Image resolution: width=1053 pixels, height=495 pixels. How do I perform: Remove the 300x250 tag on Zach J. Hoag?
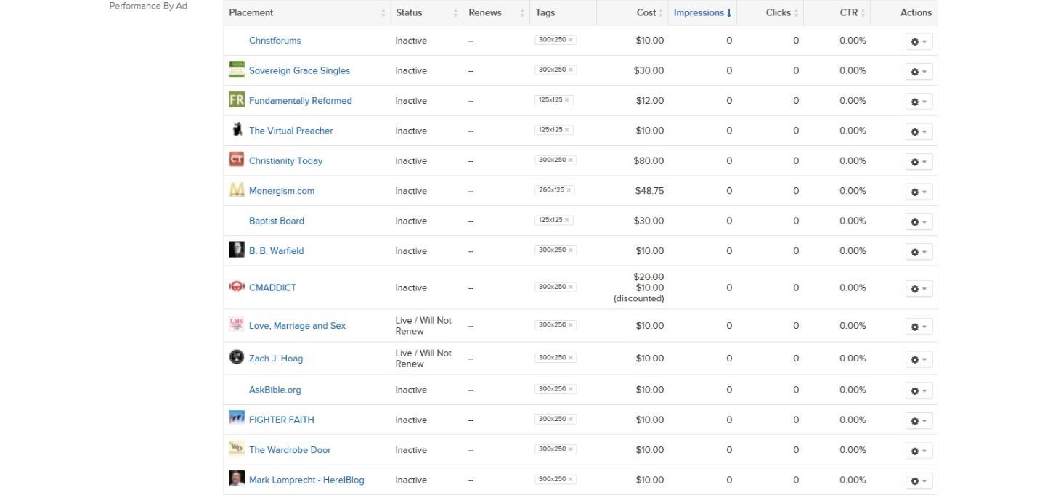pos(571,358)
